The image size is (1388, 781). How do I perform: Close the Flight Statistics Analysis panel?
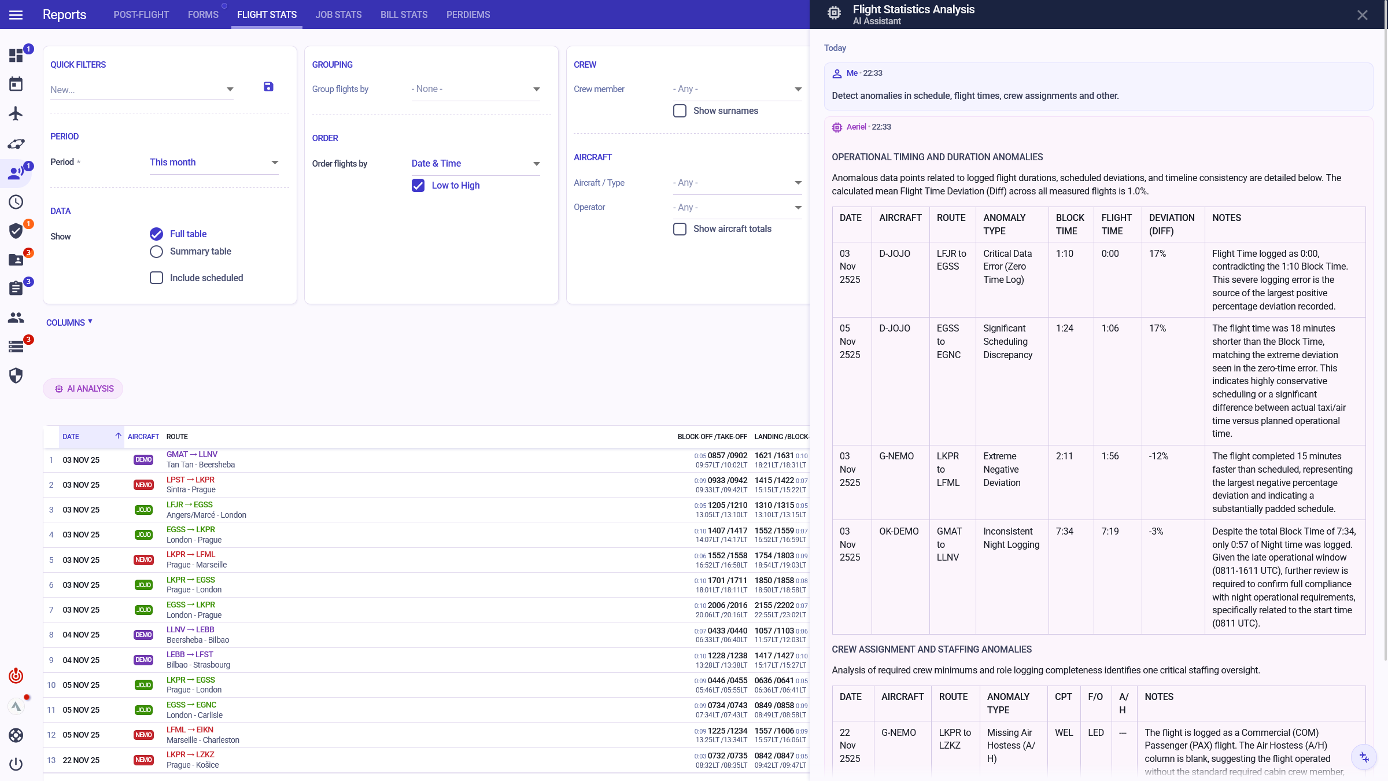1362,15
